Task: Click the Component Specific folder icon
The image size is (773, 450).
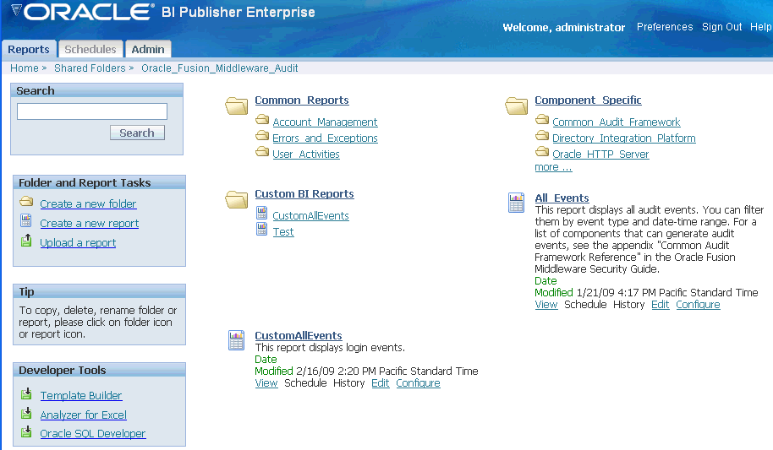Action: click(517, 106)
